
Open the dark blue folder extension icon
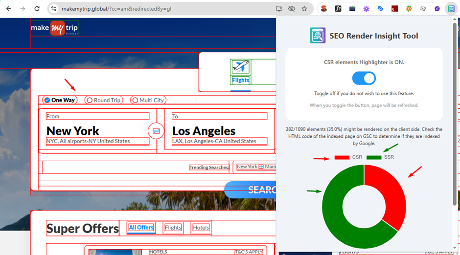tap(352, 9)
